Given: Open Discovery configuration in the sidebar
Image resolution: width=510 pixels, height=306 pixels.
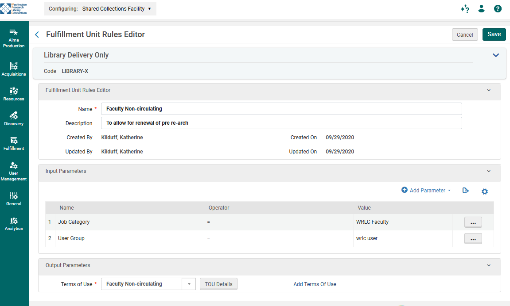Looking at the screenshot, I should click(x=14, y=119).
